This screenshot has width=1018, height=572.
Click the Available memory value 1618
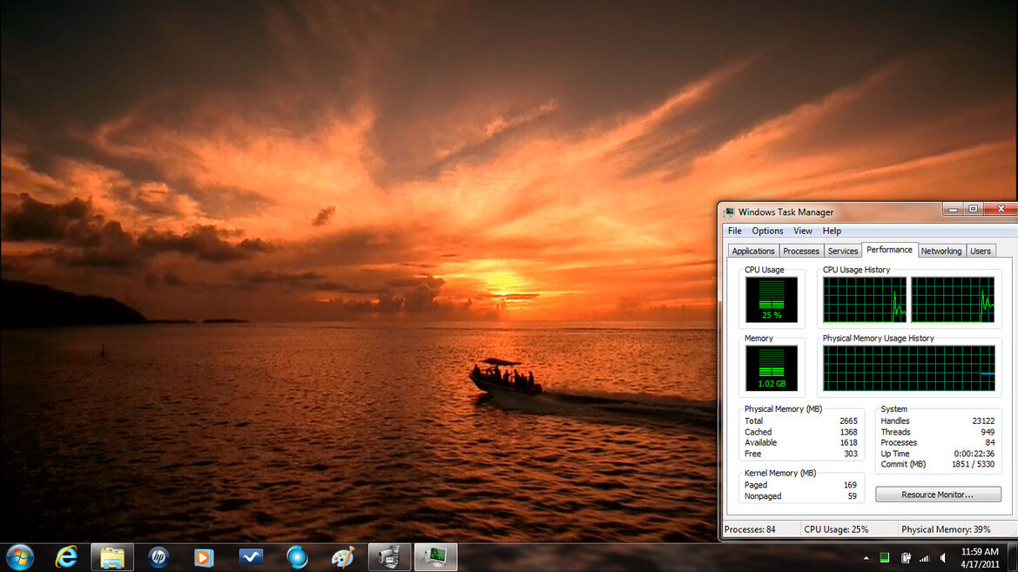point(848,442)
